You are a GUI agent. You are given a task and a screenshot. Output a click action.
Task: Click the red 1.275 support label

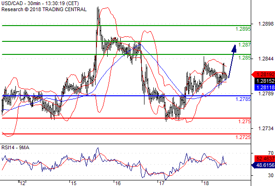point(245,121)
